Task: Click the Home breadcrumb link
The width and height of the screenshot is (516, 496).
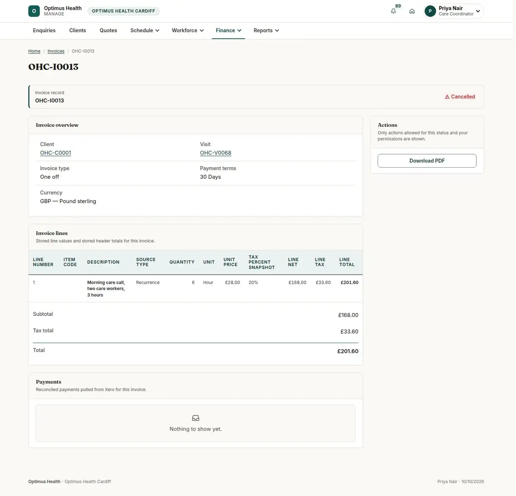Action: pyautogui.click(x=34, y=51)
